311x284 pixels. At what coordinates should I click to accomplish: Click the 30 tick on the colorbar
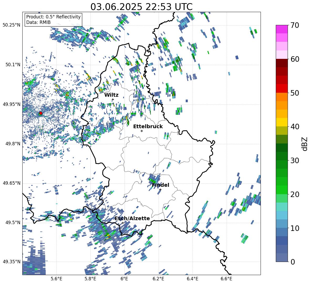[x=295, y=161]
